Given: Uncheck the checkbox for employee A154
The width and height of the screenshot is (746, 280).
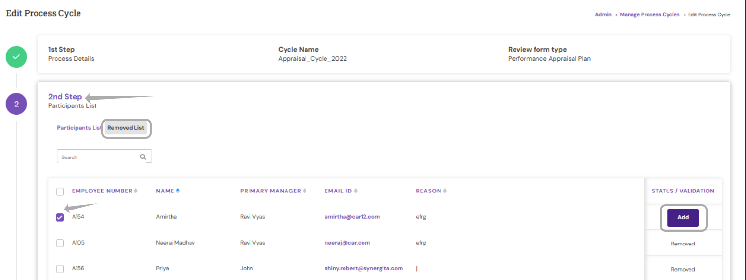Looking at the screenshot, I should 60,217.
